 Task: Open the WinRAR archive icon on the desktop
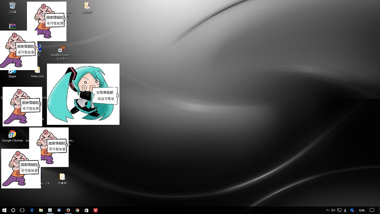(13, 27)
